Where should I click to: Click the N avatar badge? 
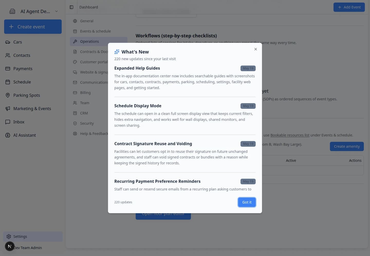[x=10, y=246]
